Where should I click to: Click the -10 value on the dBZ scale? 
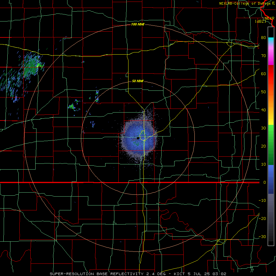(262, 201)
